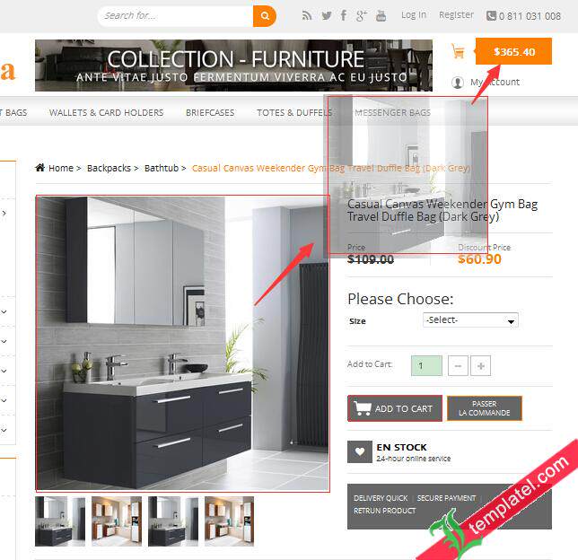Open the RSS feed icon

[x=307, y=15]
